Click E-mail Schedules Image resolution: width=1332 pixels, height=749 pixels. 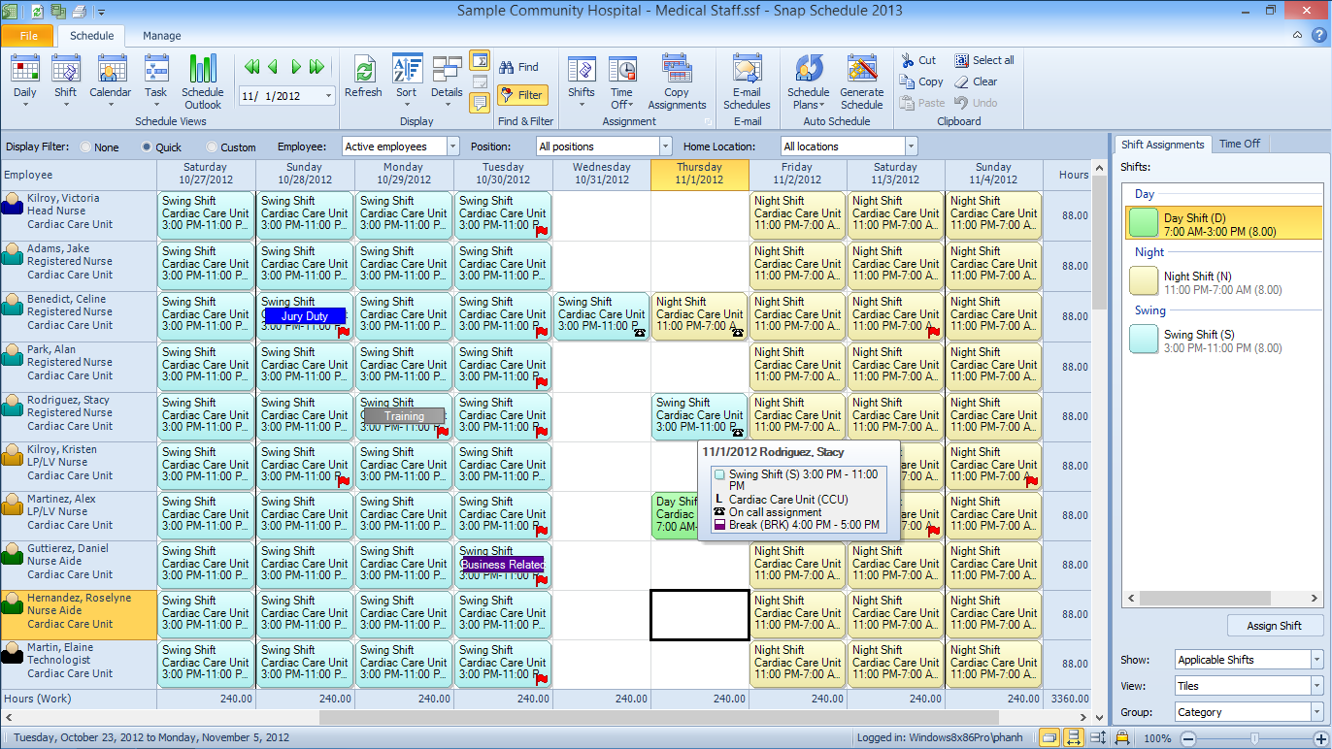(747, 81)
